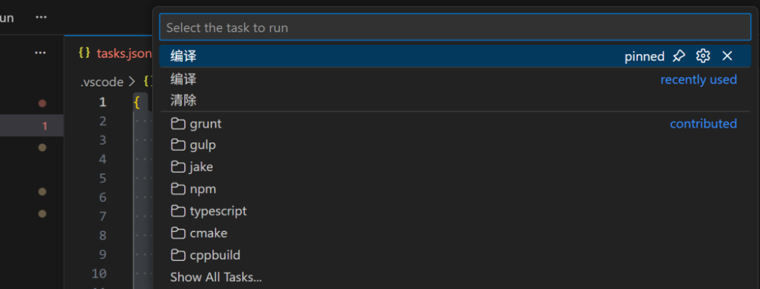The height and width of the screenshot is (289, 760).
Task: Expand the typescript task group
Action: point(455,211)
